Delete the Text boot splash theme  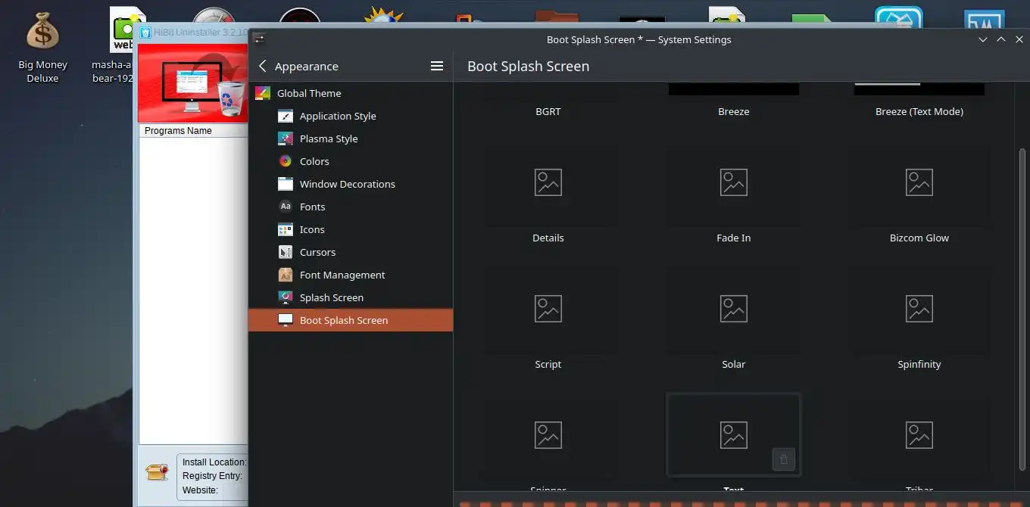(784, 459)
